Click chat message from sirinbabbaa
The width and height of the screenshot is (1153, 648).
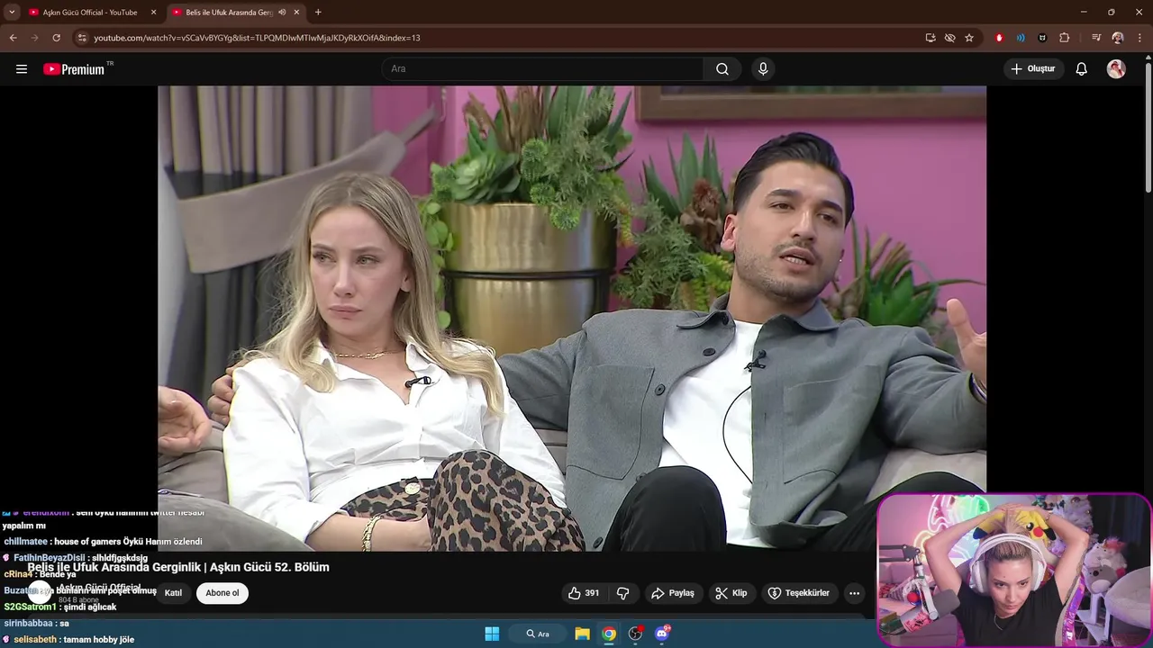point(37,623)
